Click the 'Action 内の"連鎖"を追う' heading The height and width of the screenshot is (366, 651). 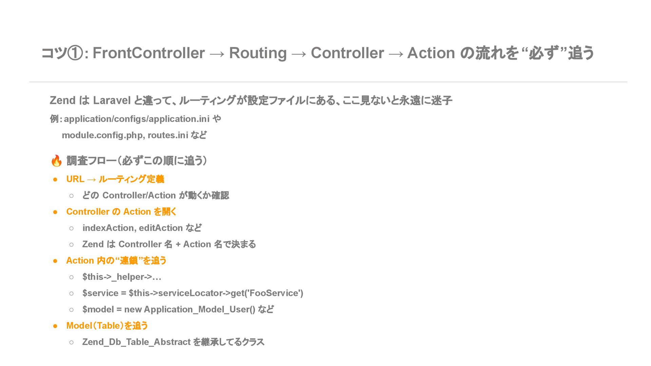click(116, 261)
